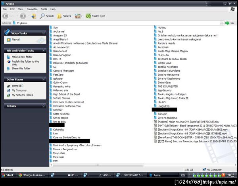Toggle the Folders pane button
The height and width of the screenshot is (186, 238).
(64, 16)
